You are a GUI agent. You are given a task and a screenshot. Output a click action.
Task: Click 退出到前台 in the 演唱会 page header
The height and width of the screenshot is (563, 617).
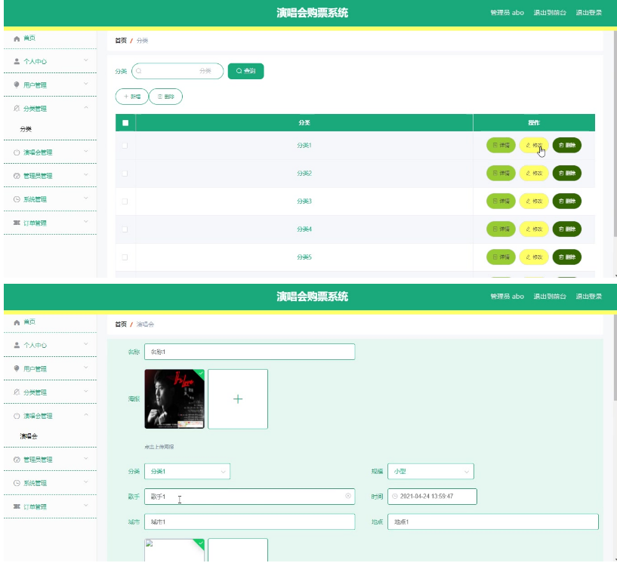coord(550,297)
